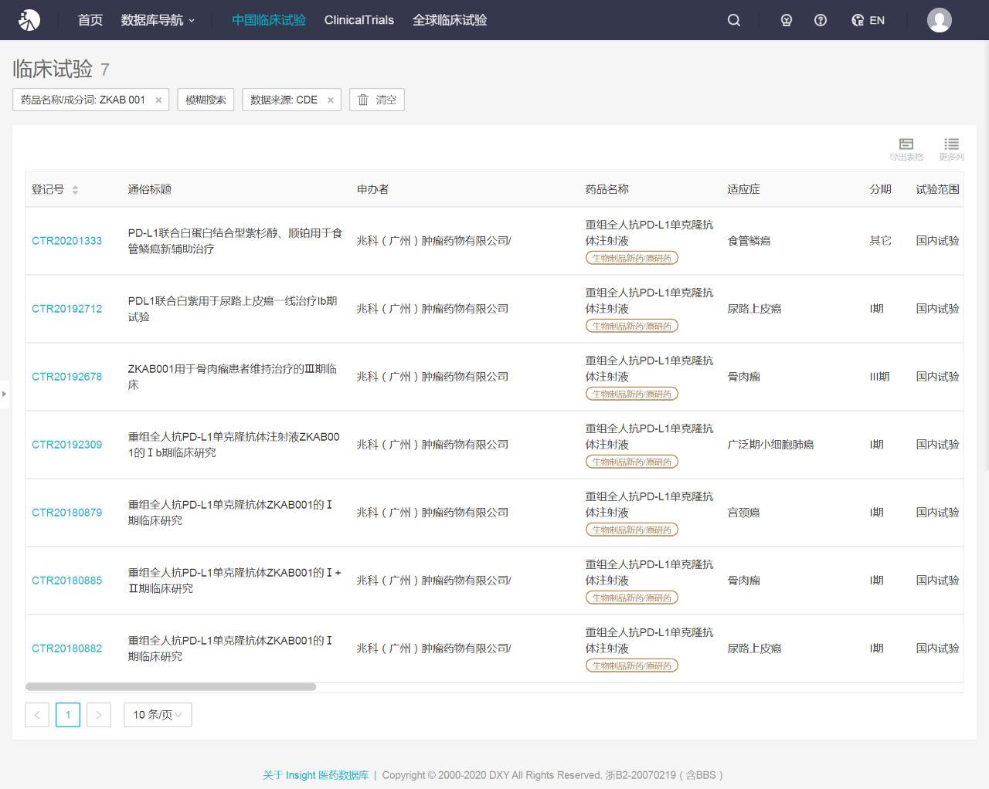Click the help question mark icon
The image size is (989, 789).
tap(821, 20)
